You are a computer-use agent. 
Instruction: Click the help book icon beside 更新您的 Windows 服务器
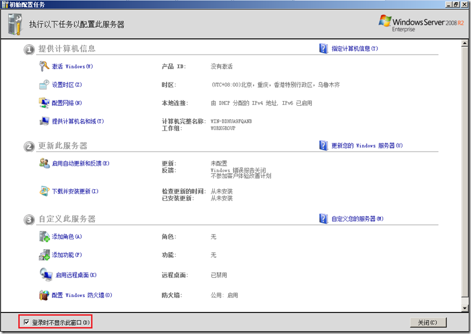point(323,146)
